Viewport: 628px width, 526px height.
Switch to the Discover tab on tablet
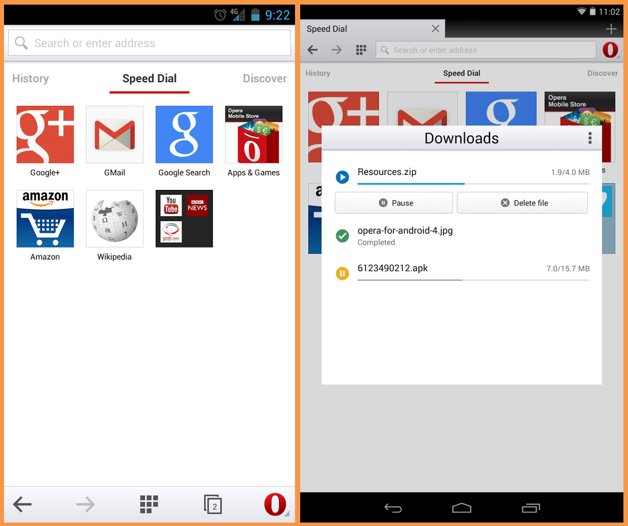point(603,73)
